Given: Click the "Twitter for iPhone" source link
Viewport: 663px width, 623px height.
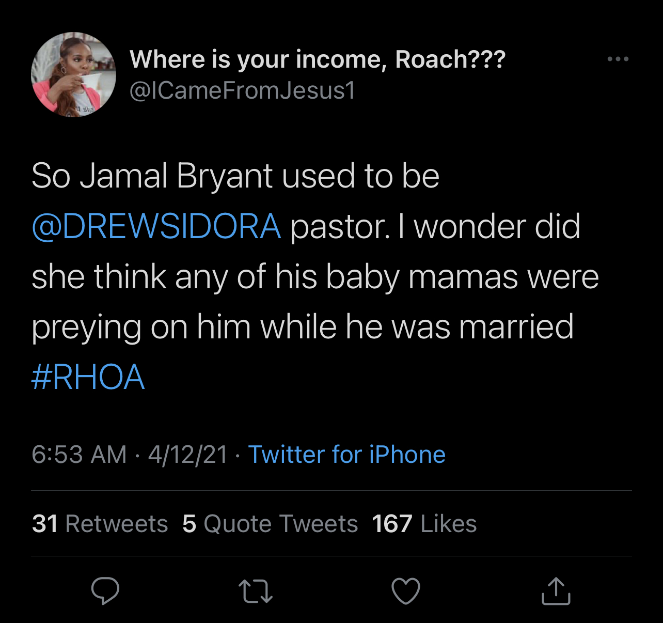Looking at the screenshot, I should (346, 455).
